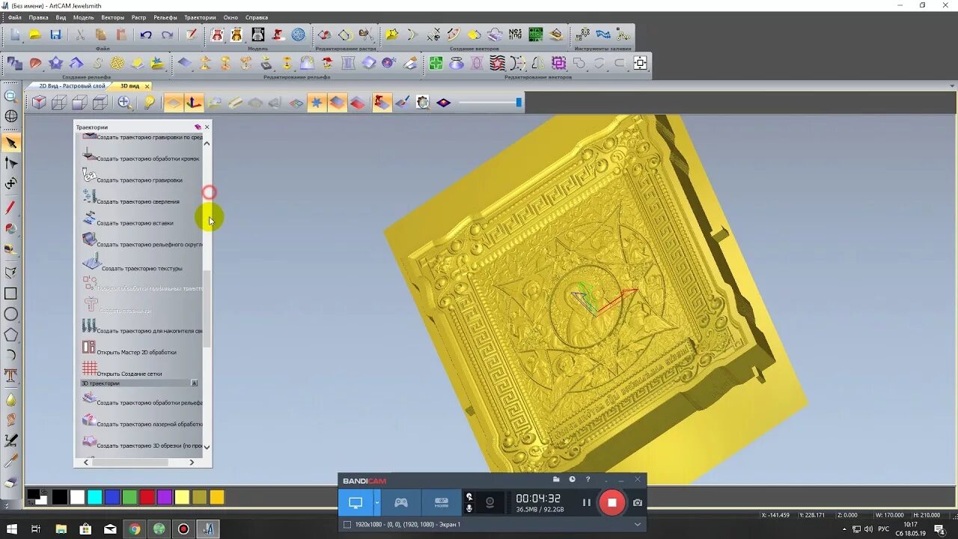The width and height of the screenshot is (958, 539).
Task: Click the green plus vector editing icon
Action: (436, 64)
